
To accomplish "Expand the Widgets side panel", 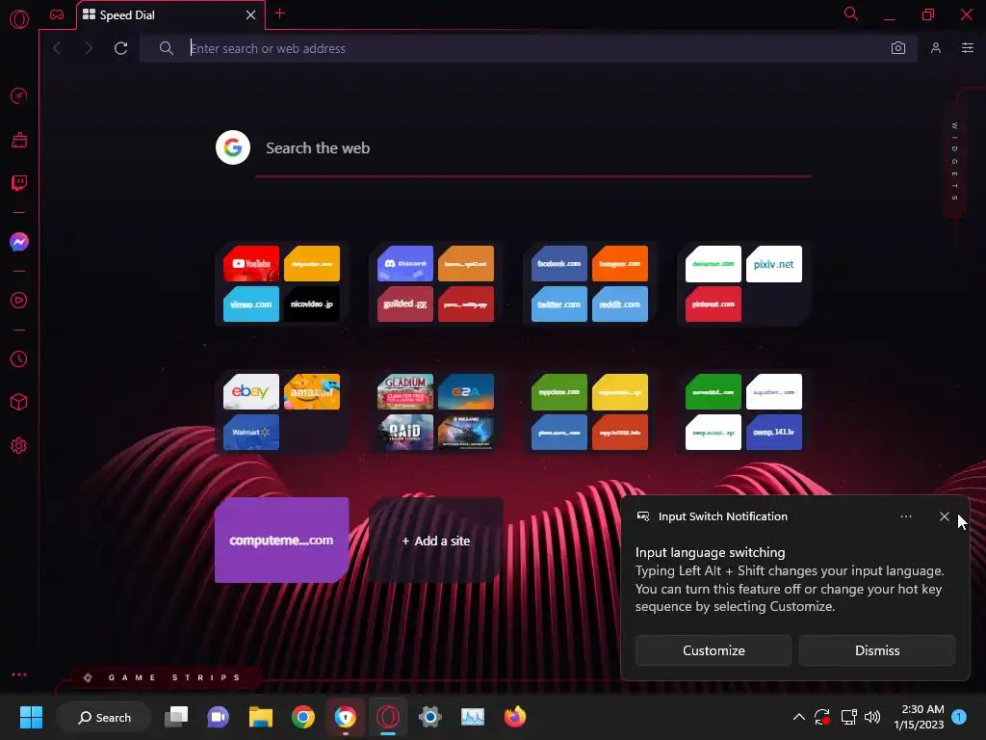I will coord(954,162).
